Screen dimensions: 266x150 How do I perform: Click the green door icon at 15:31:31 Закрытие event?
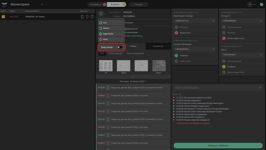108,103
